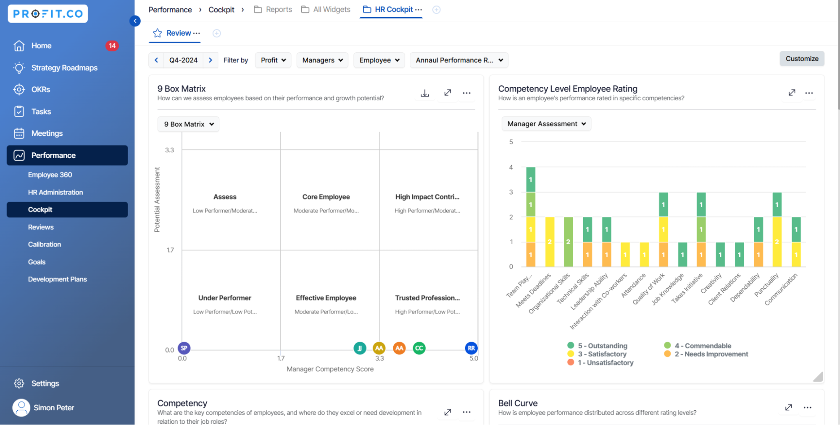This screenshot has height=425, width=840.
Task: Toggle 2 - Needs Improvement legend entry
Action: point(706,354)
